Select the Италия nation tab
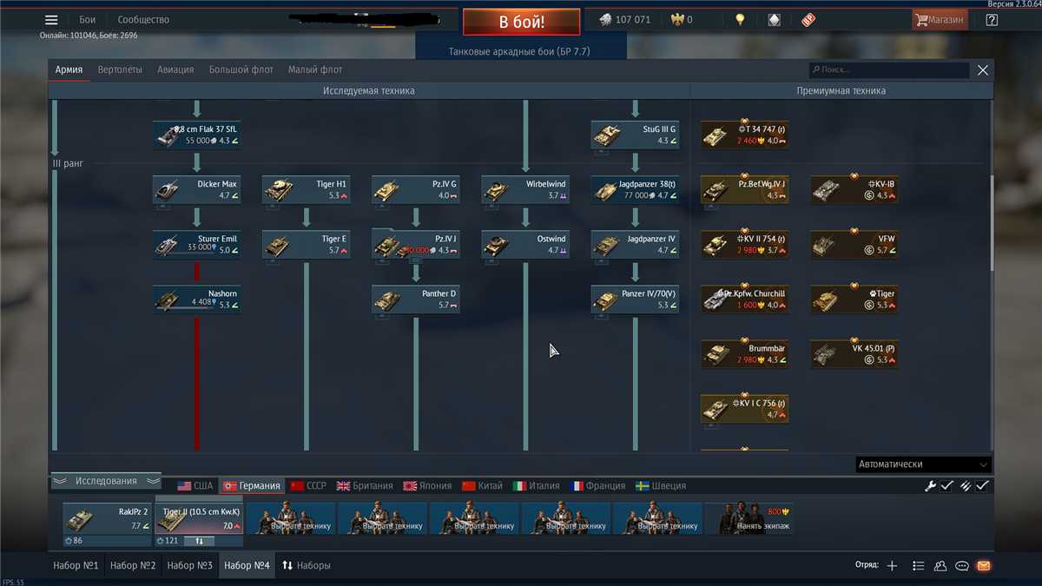This screenshot has width=1042, height=586. pos(537,486)
